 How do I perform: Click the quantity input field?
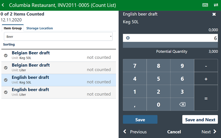[171, 38]
